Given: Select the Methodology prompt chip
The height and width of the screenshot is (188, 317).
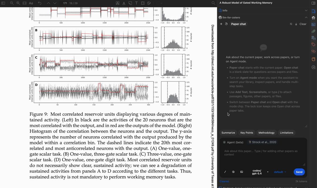Looking at the screenshot, I should 266,133.
